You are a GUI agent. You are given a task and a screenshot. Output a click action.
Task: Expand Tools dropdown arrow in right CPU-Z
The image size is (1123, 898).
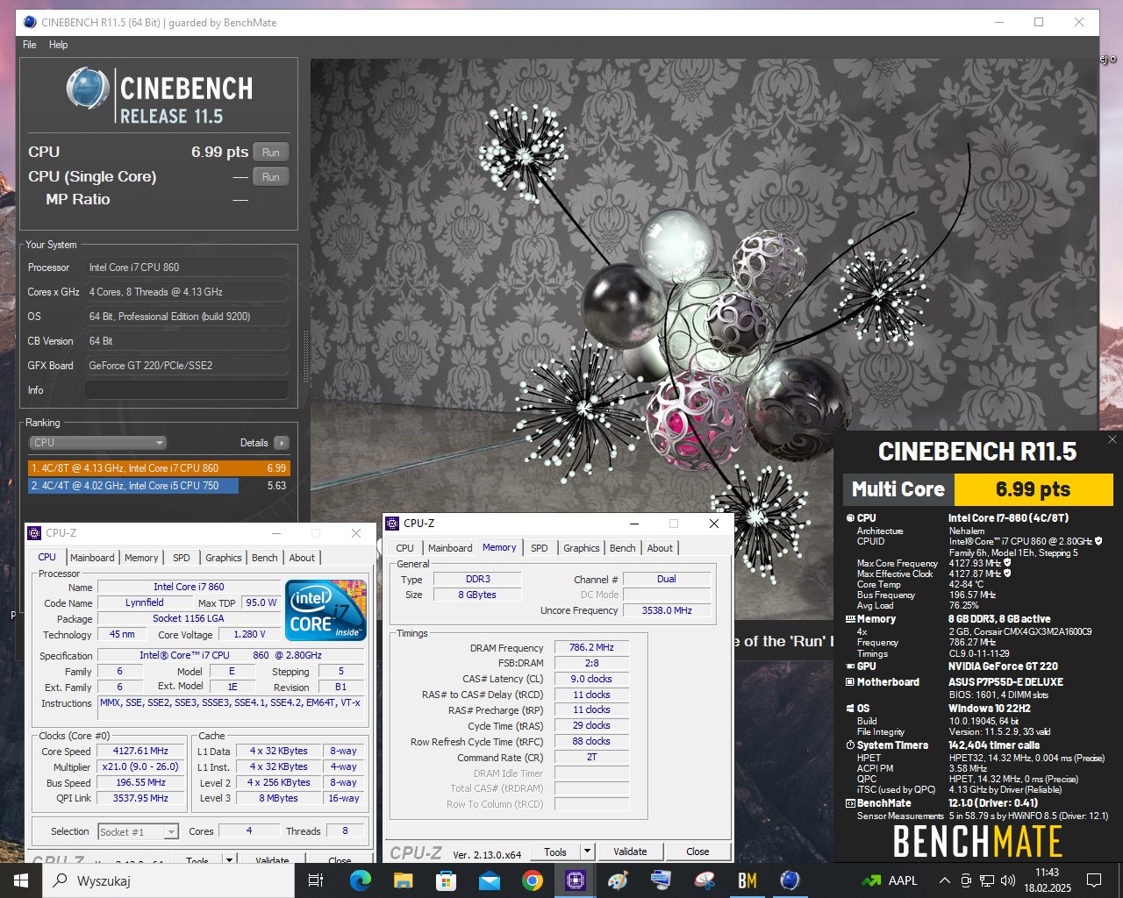pyautogui.click(x=588, y=852)
